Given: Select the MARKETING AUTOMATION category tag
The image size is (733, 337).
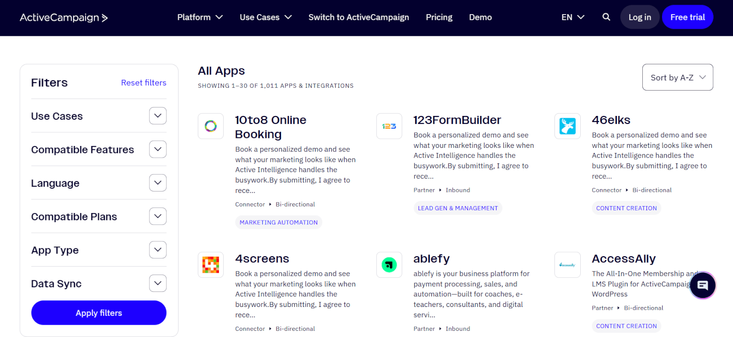Looking at the screenshot, I should pyautogui.click(x=278, y=222).
